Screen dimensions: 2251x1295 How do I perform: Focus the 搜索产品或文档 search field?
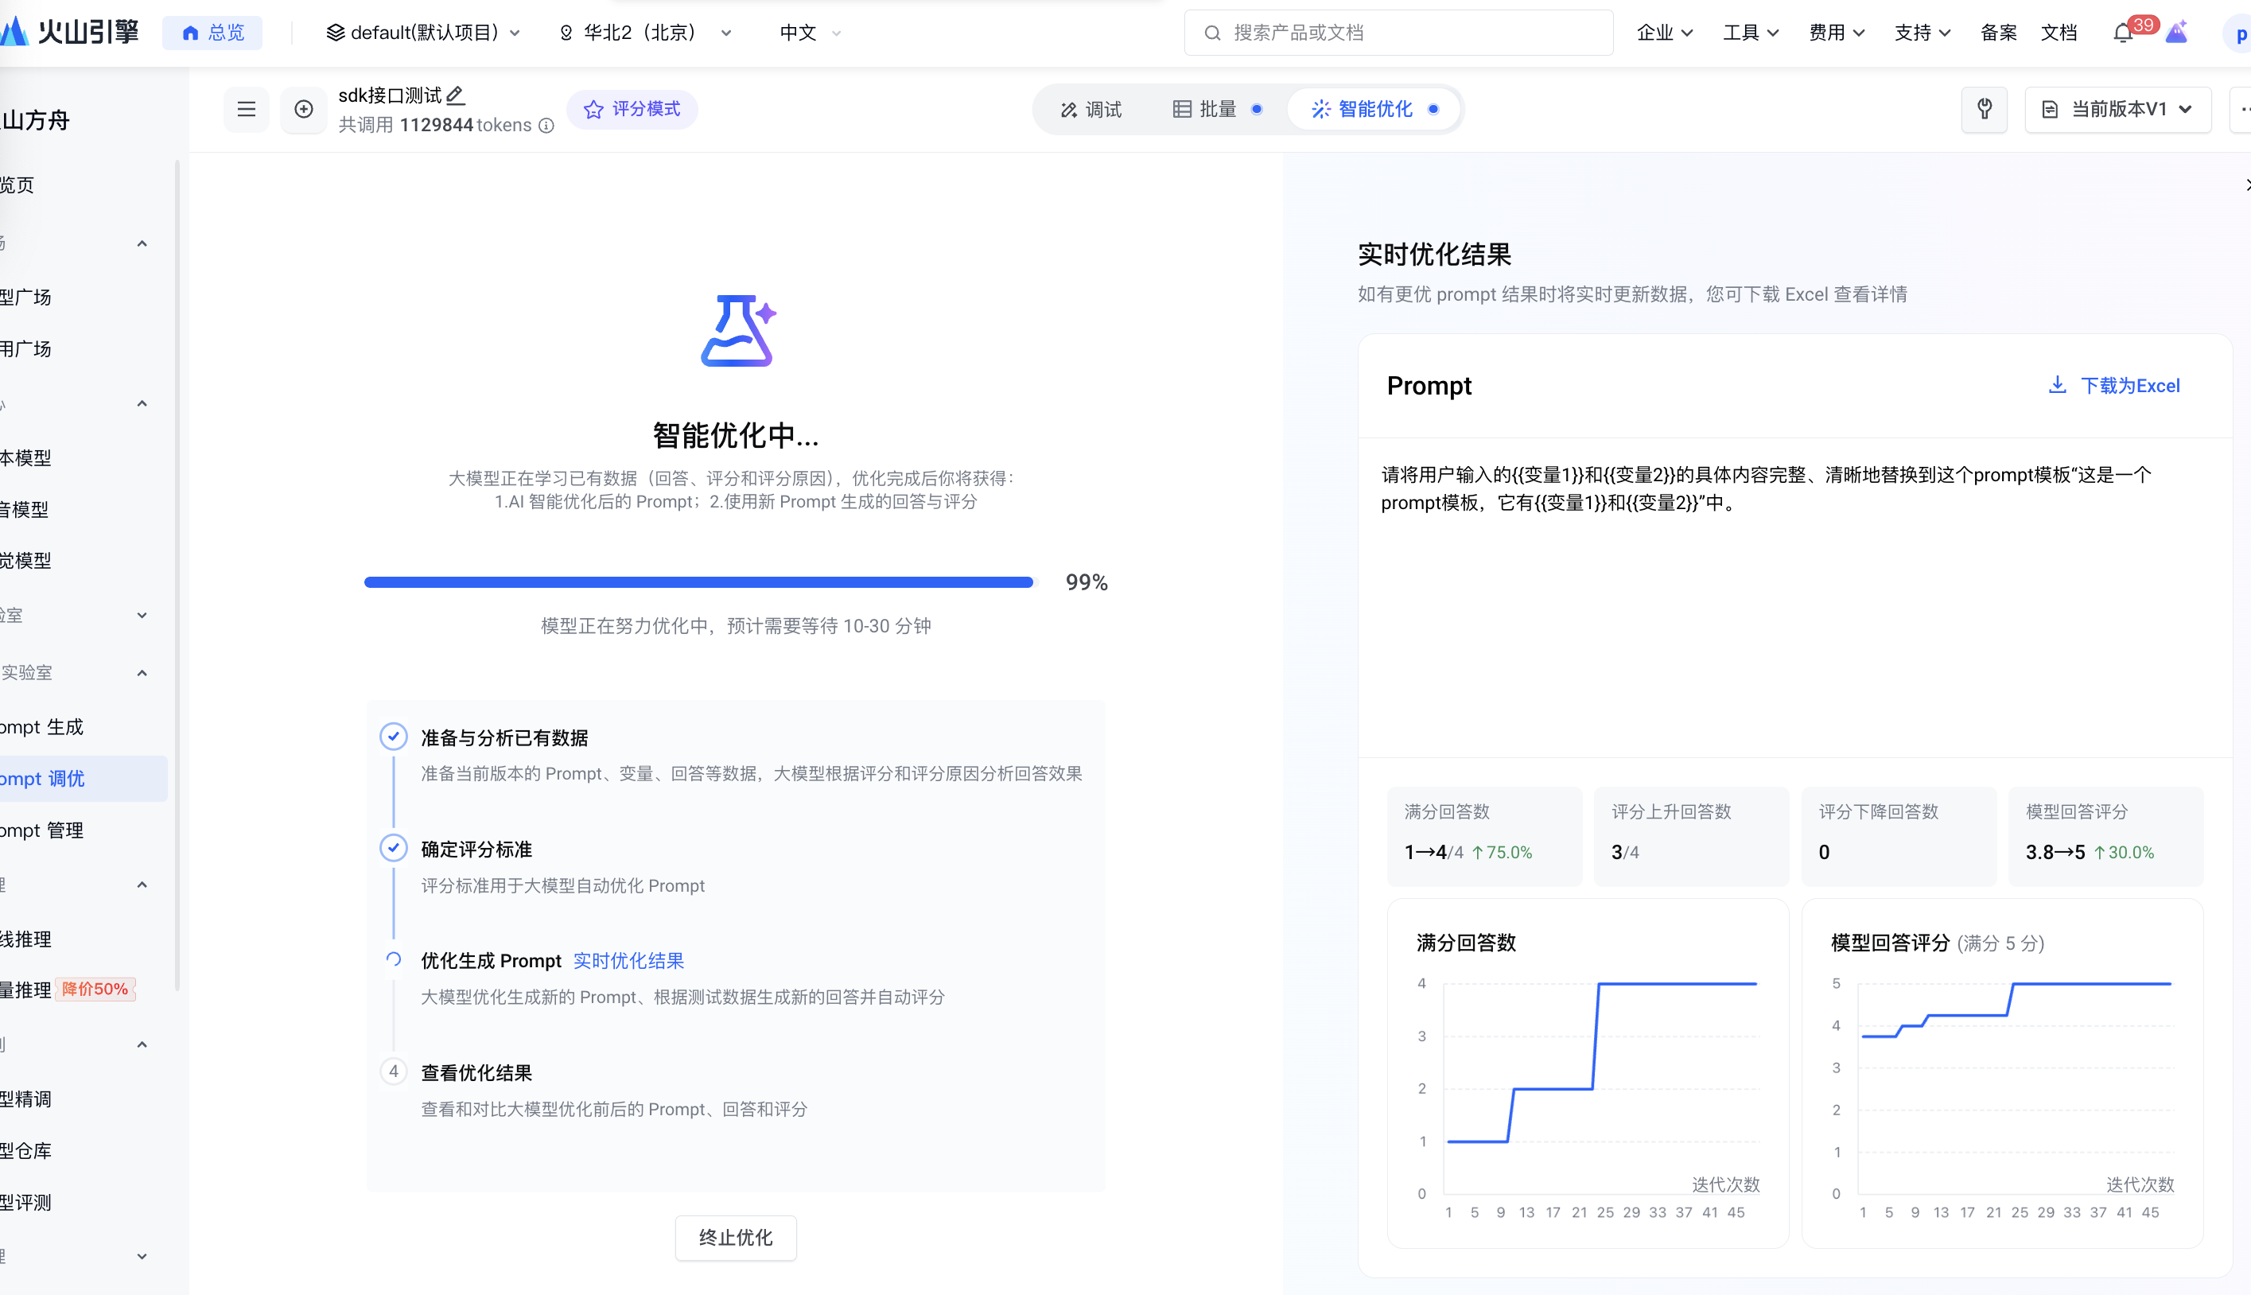click(x=1398, y=33)
